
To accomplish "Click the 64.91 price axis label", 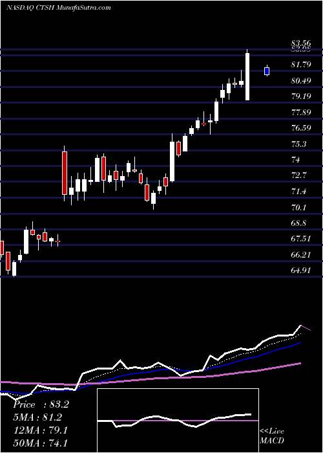I will pos(301,271).
